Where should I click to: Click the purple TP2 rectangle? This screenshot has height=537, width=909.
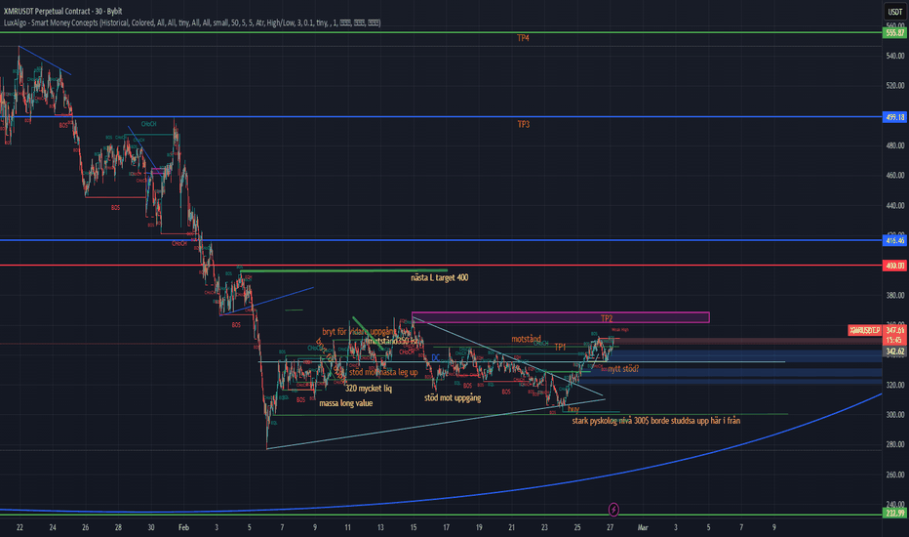560,317
